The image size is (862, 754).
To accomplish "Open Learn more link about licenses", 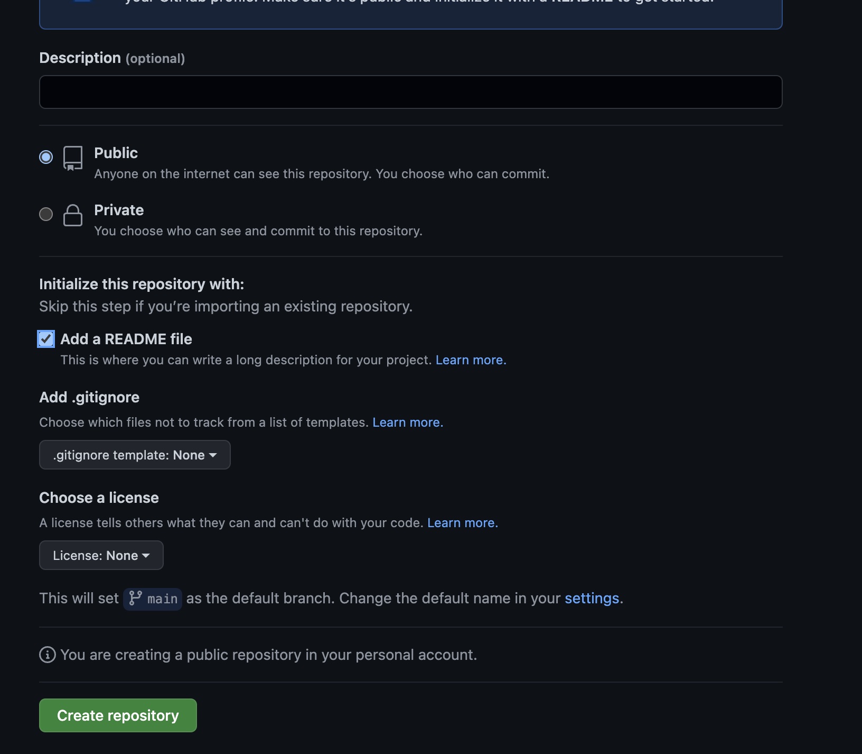I will (x=462, y=523).
